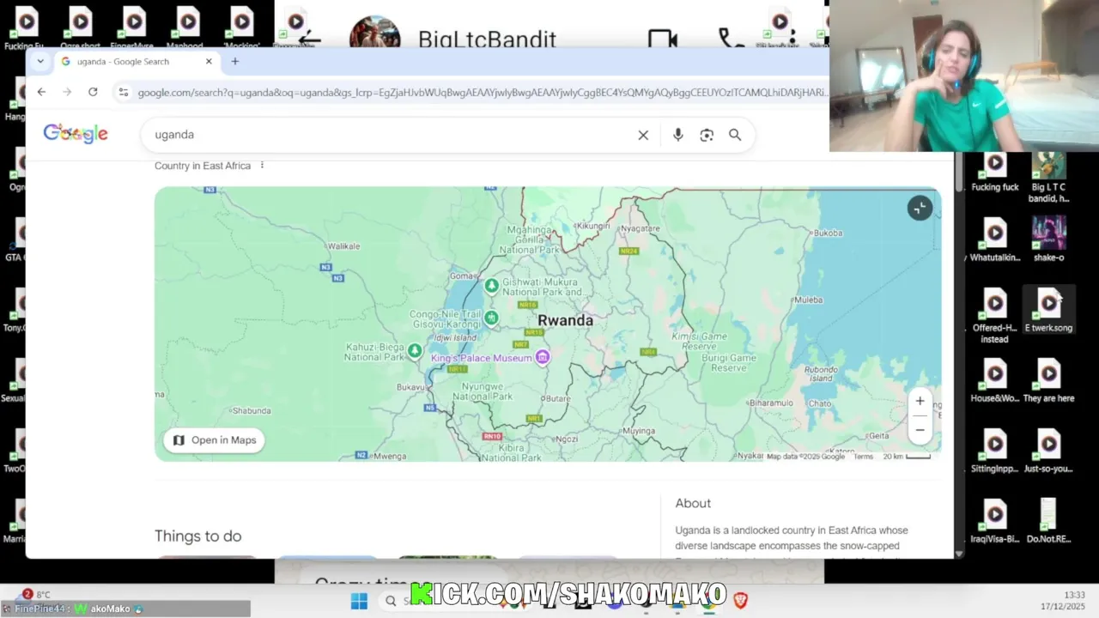Select the uganda - Google Search tab
The width and height of the screenshot is (1099, 618).
pos(136,61)
